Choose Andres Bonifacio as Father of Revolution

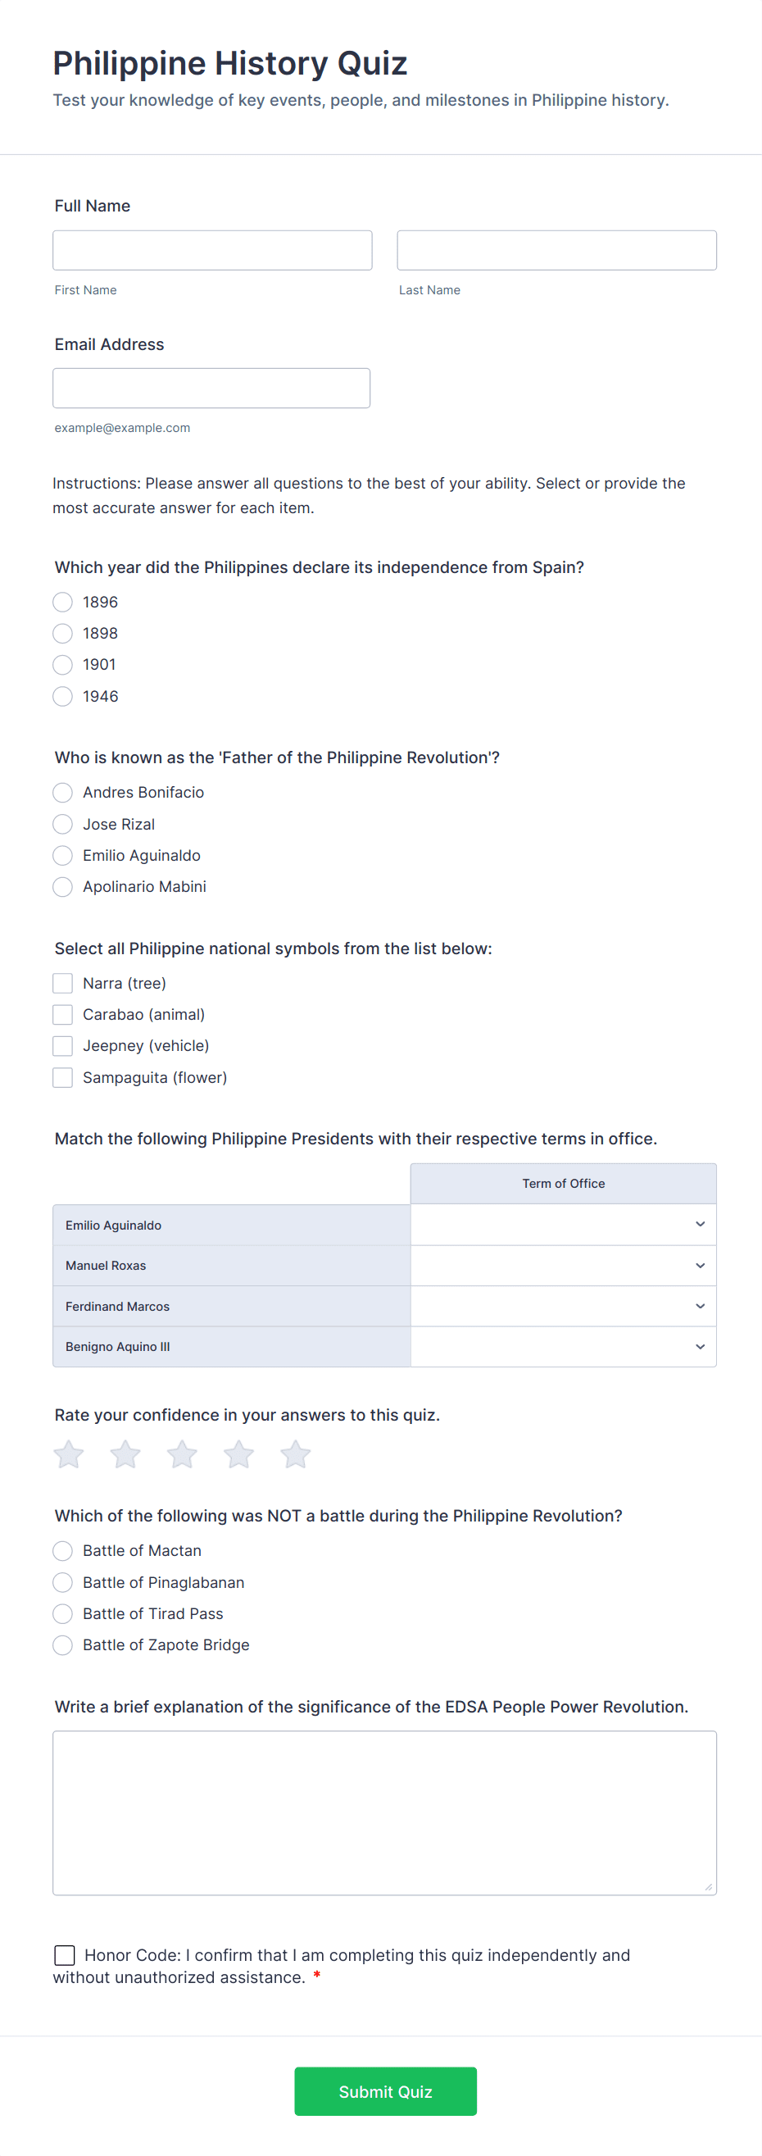[x=62, y=792]
